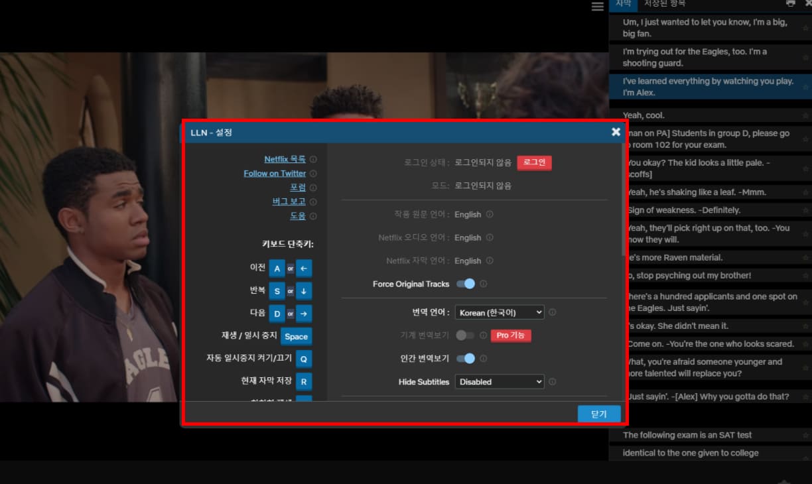Click info icon beside 인간 번역보기 toggle
812x484 pixels.
pos(484,359)
